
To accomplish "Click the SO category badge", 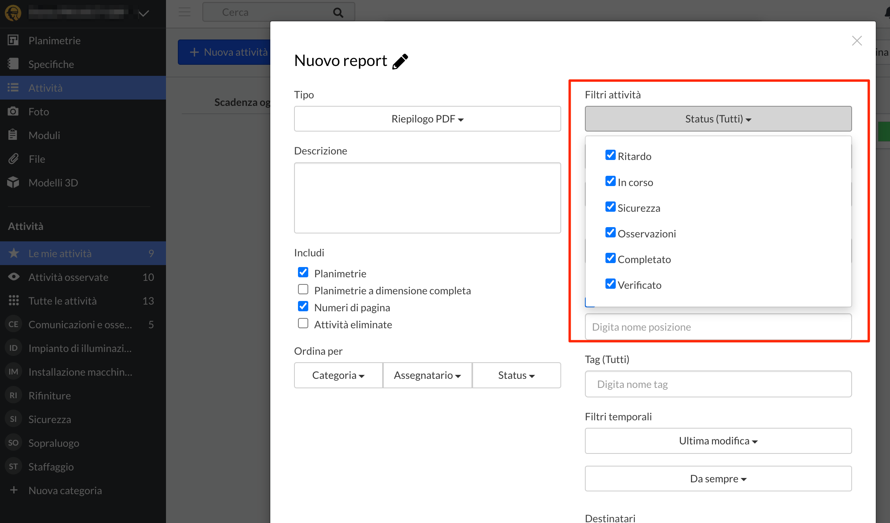I will [13, 443].
